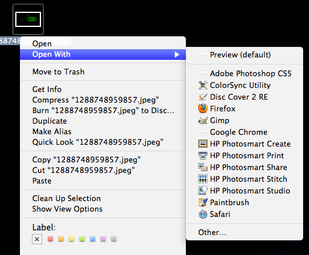The width and height of the screenshot is (309, 255).
Task: Select the jpeg file thumbnail on desktop
Action: [28, 19]
